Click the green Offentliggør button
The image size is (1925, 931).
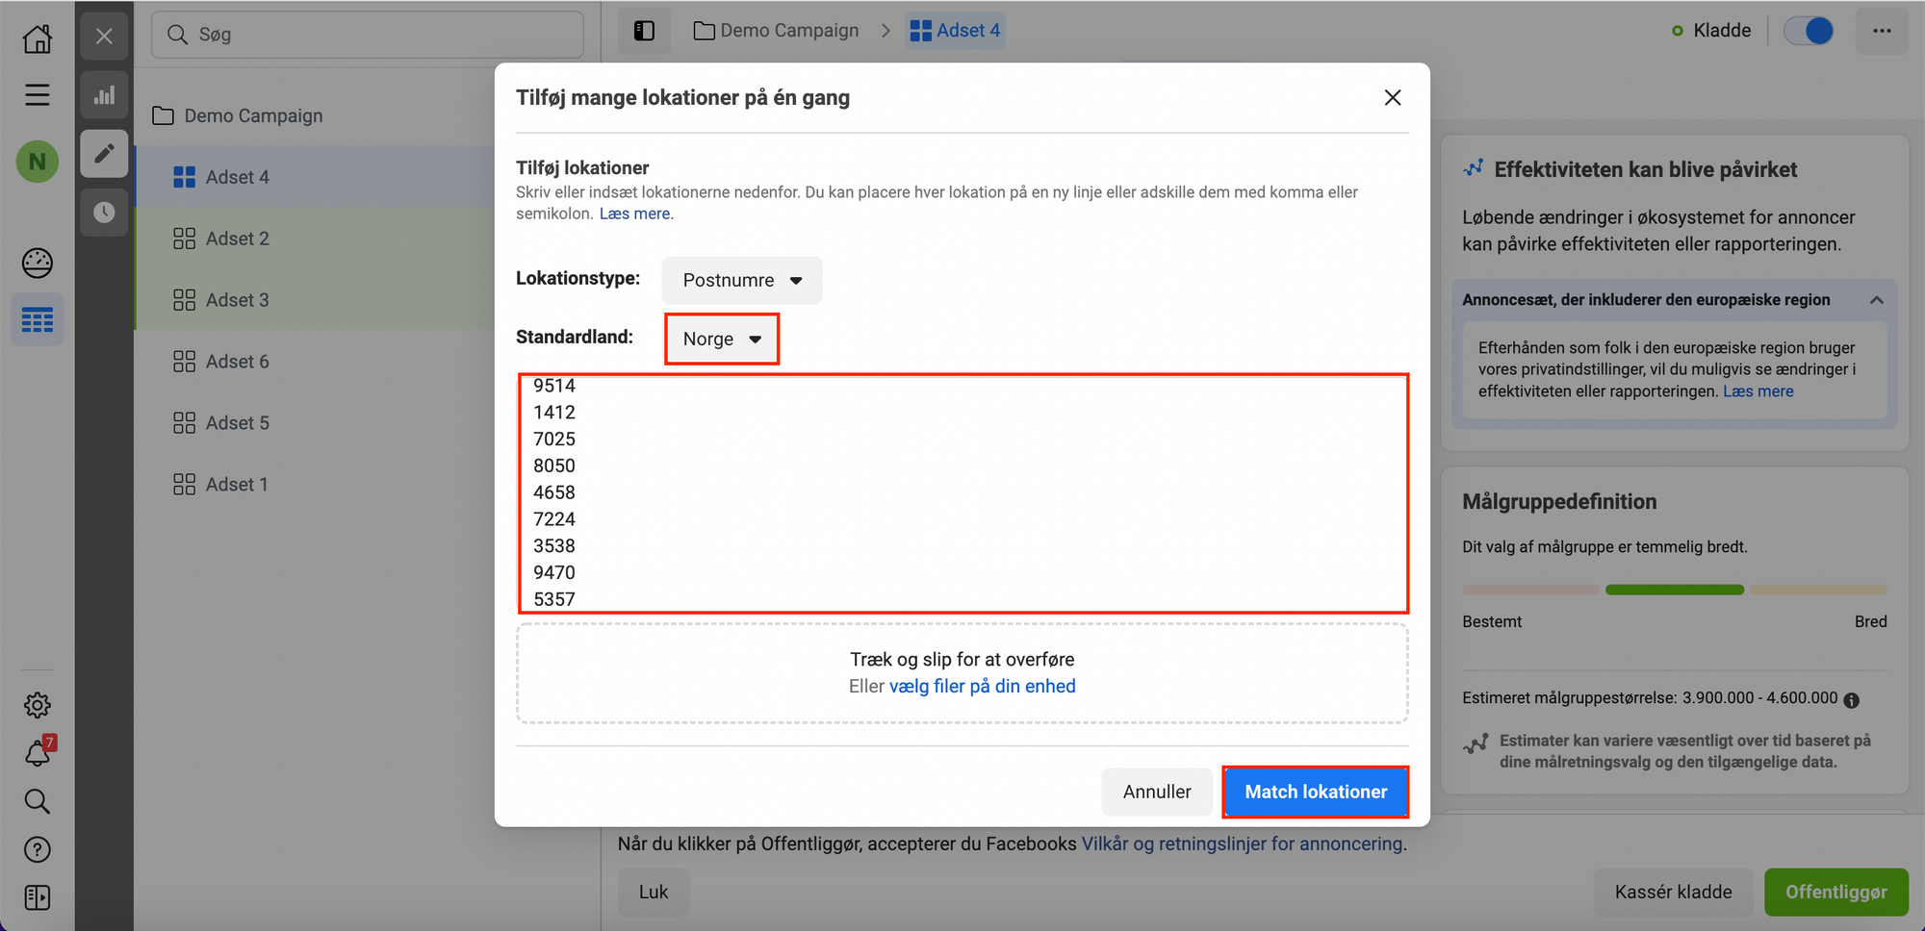pos(1835,892)
